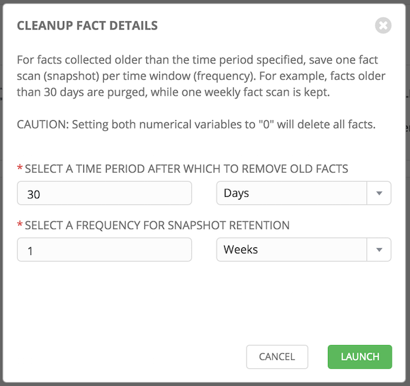Click the arrow beside the Days selector
This screenshot has height=386, width=410.
[379, 193]
